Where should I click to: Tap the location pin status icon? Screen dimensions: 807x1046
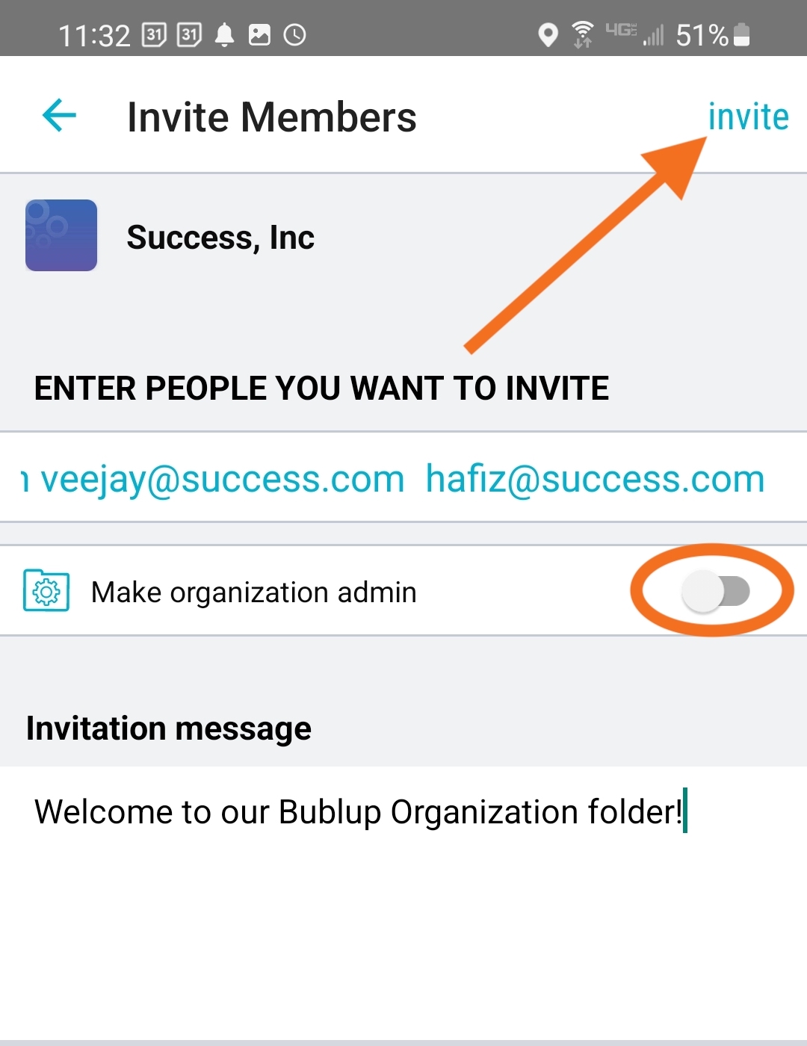pyautogui.click(x=548, y=34)
